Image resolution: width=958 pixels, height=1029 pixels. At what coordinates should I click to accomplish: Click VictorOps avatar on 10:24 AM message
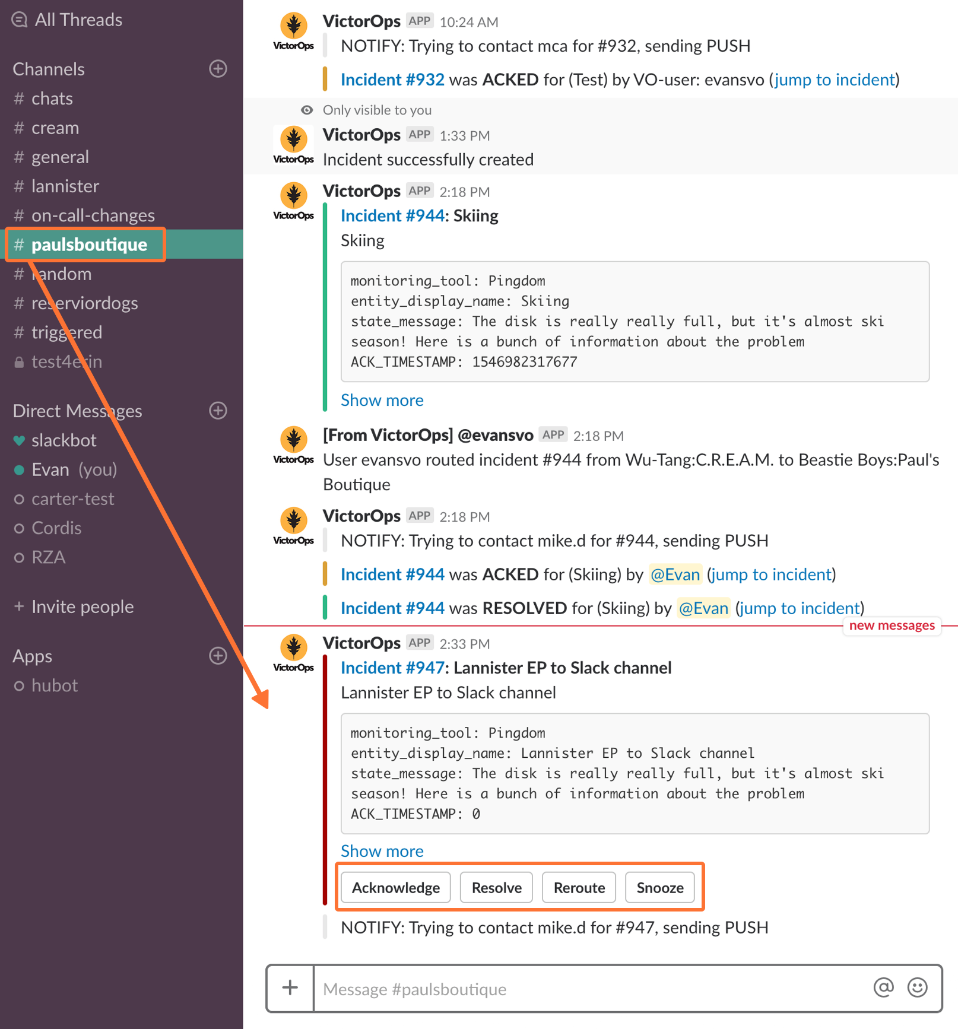[x=293, y=32]
